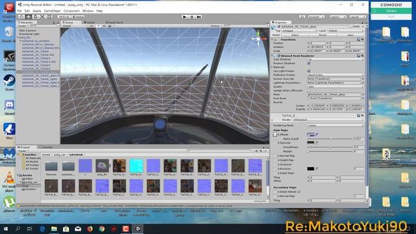Open the Layer dropdown in Inspector
The width and height of the screenshot is (416, 234).
[x=346, y=31]
